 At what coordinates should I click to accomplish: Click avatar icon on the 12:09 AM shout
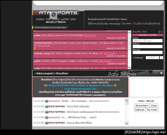46,123
